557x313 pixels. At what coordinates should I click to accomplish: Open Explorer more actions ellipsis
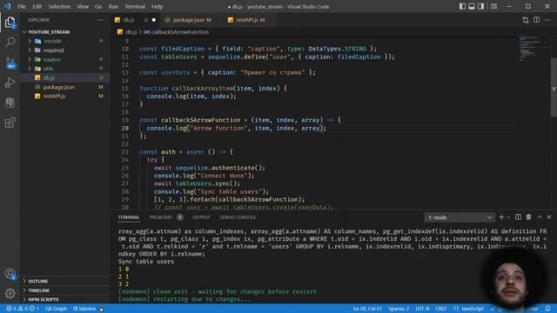point(100,20)
